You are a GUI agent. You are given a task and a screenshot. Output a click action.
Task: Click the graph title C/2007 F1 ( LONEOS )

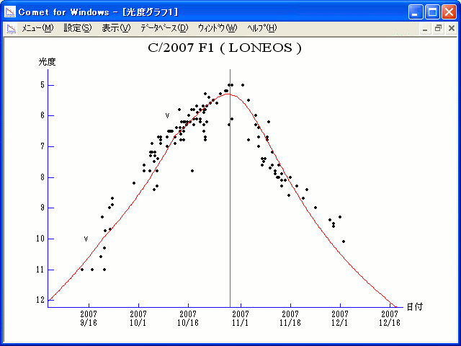pos(225,48)
